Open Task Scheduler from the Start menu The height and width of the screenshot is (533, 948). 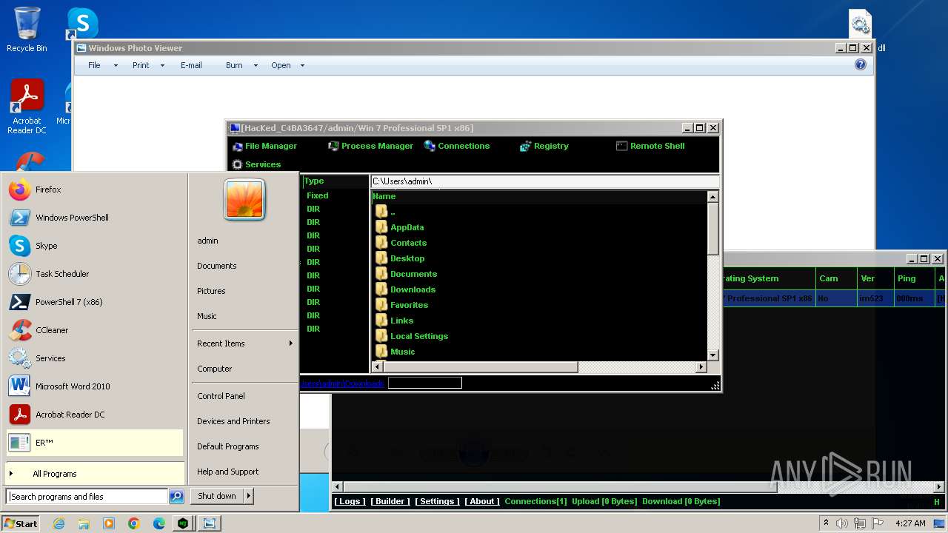[95, 274]
